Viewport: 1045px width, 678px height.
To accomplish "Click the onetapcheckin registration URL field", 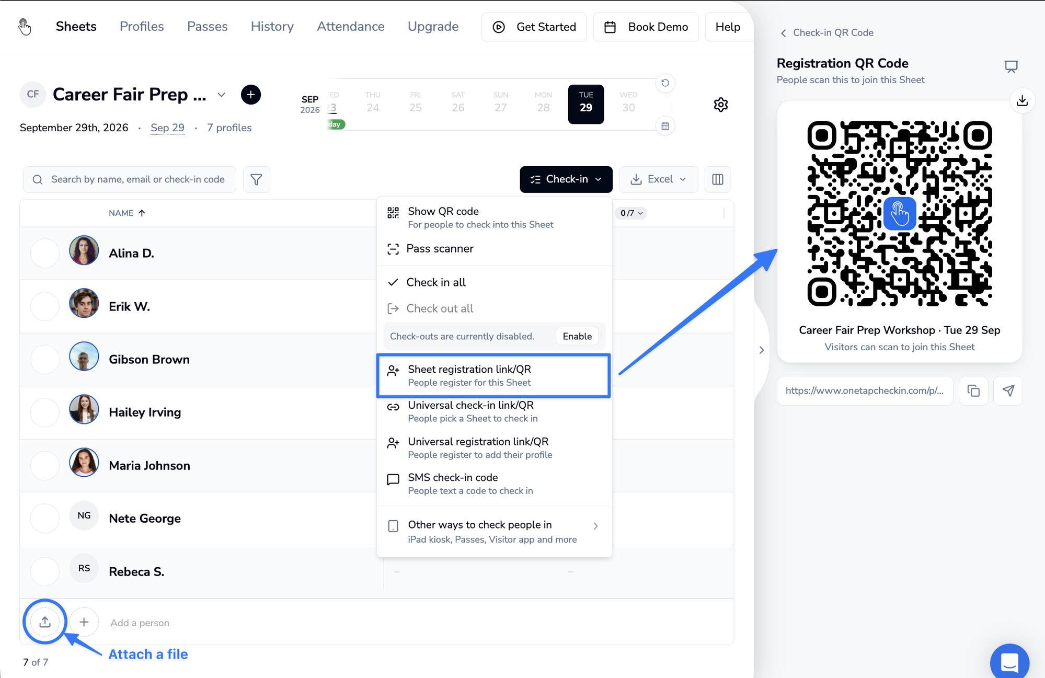I will [x=865, y=391].
